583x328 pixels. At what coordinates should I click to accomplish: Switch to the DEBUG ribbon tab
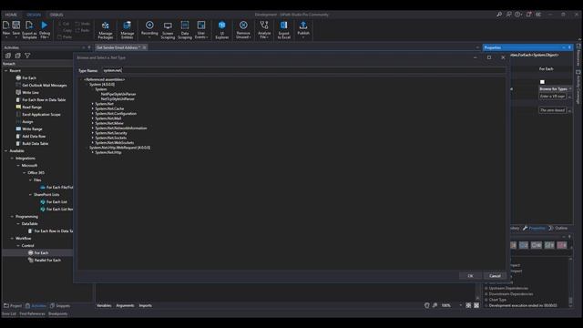point(56,15)
